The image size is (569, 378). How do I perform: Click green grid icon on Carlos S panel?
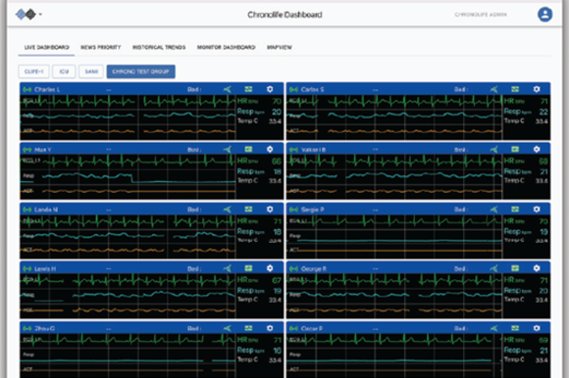[x=515, y=89]
